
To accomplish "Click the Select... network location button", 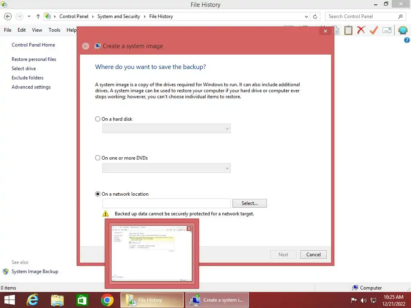I will pos(250,203).
